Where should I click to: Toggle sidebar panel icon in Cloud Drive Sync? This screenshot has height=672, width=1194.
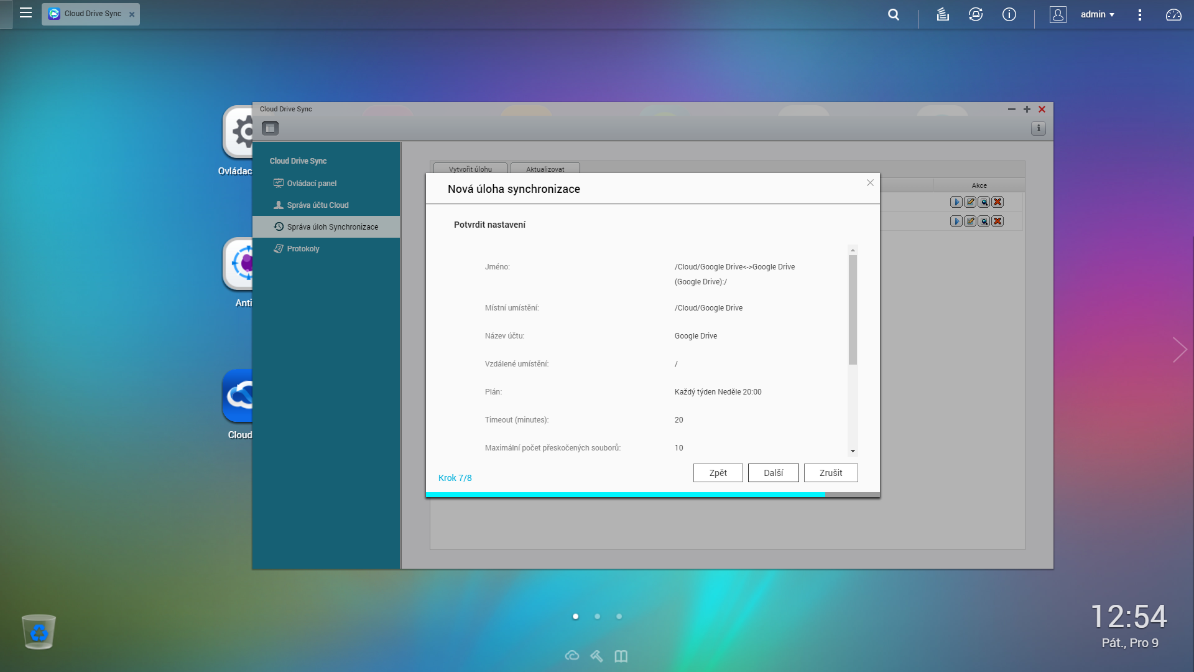point(270,128)
